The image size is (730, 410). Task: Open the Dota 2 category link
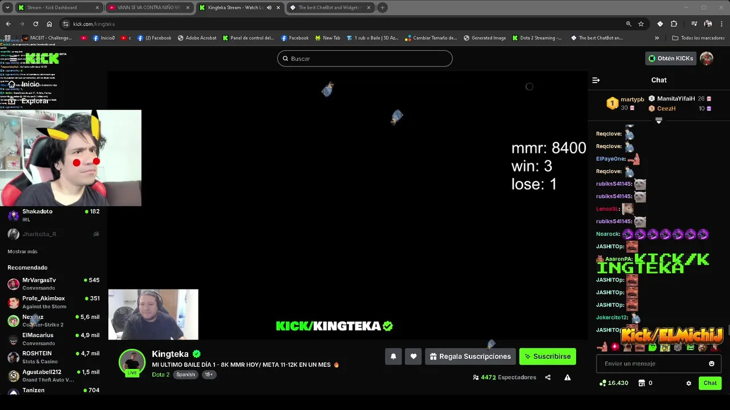tap(160, 375)
